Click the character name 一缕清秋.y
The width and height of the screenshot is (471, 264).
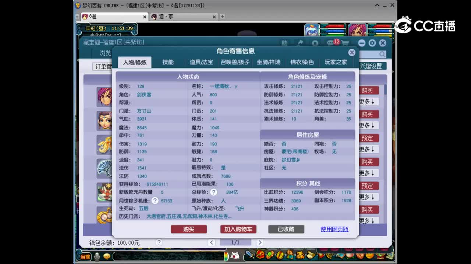pyautogui.click(x=223, y=87)
